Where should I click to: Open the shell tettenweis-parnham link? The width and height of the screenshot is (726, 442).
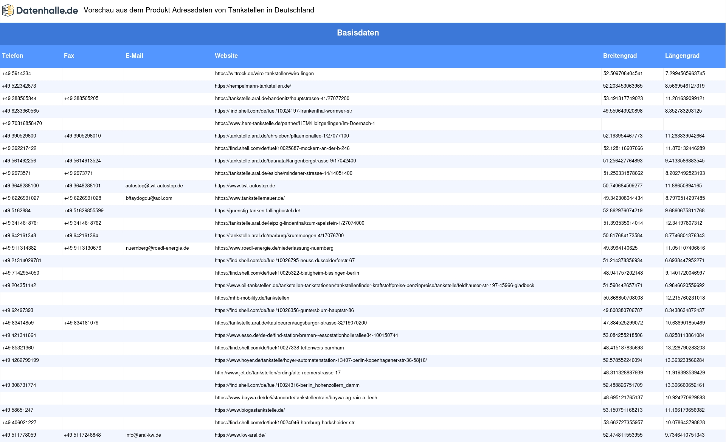(x=279, y=348)
